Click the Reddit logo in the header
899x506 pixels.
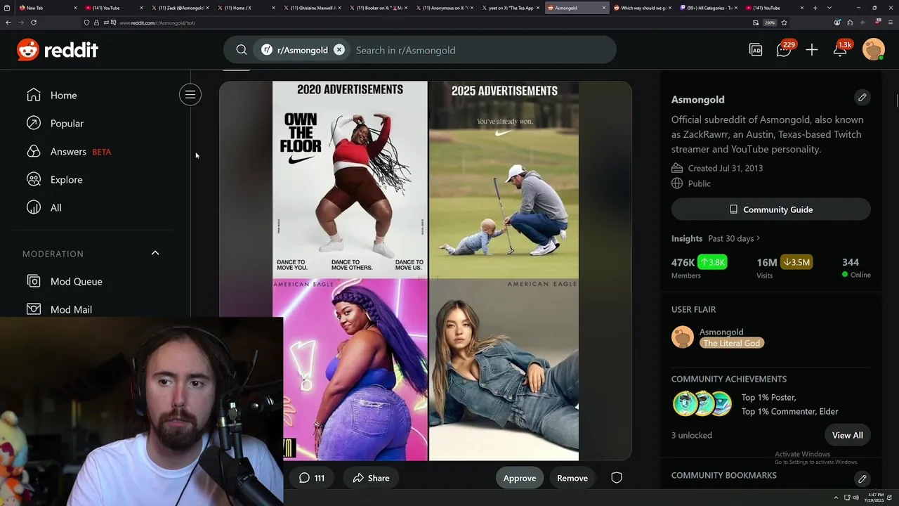(58, 50)
